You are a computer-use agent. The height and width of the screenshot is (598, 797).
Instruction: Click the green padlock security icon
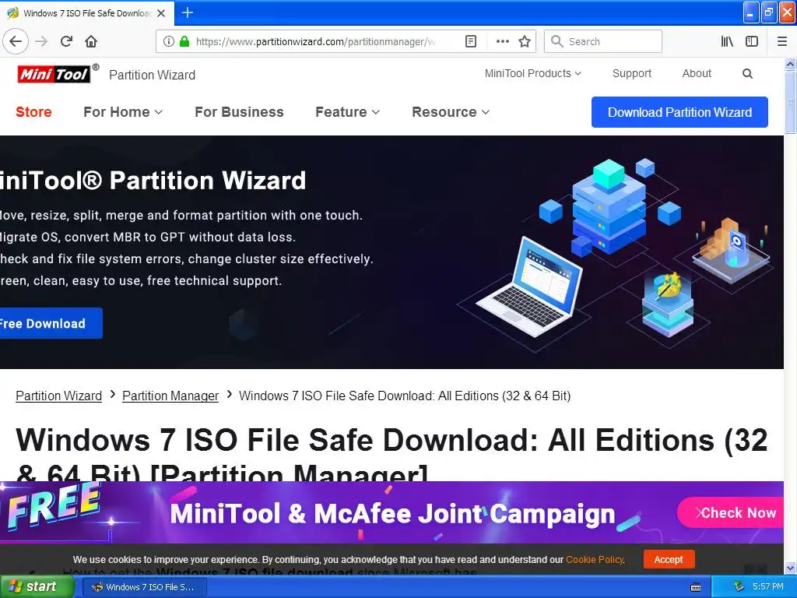pyautogui.click(x=184, y=41)
